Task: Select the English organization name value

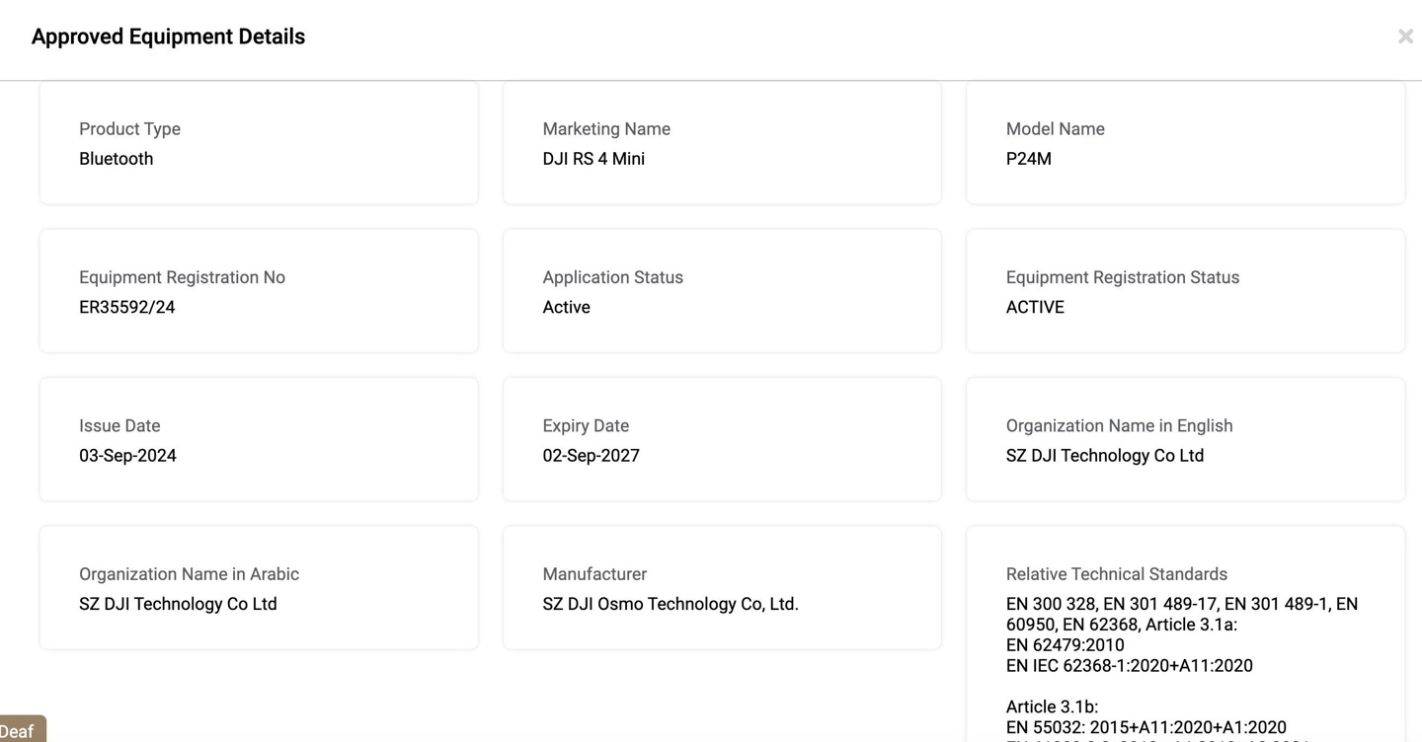Action: point(1104,455)
